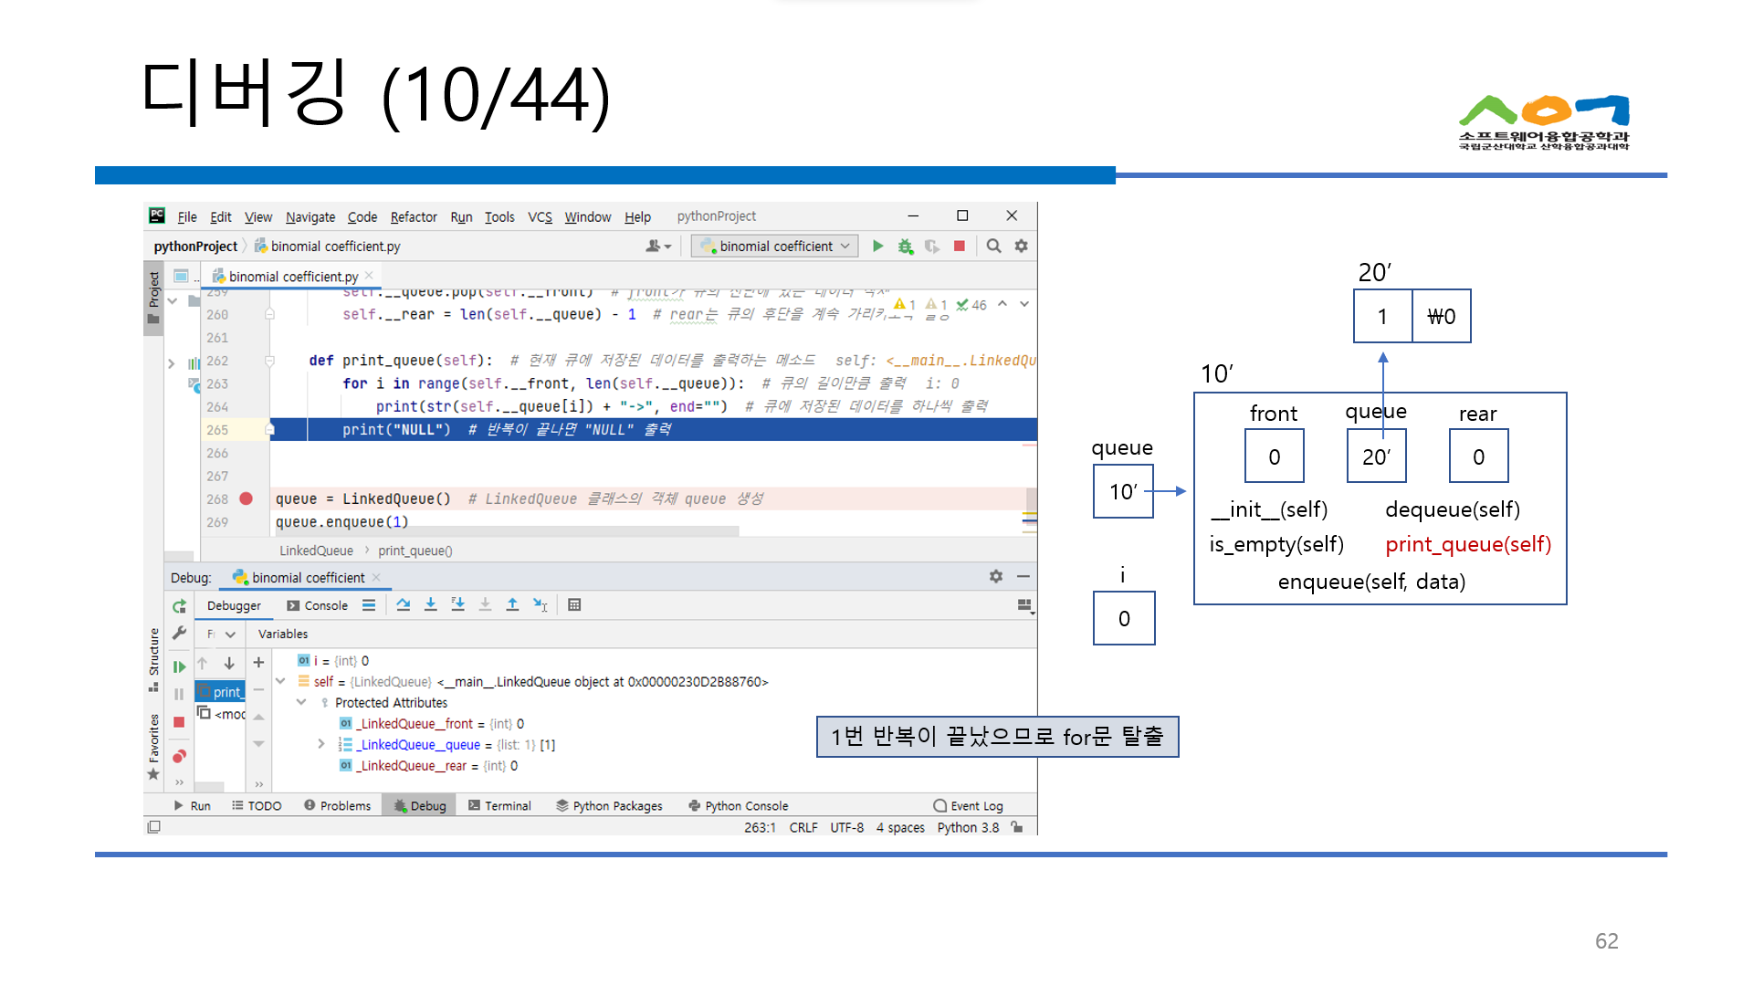This screenshot has width=1753, height=986.
Task: Click Force Step Into icon
Action: [486, 605]
